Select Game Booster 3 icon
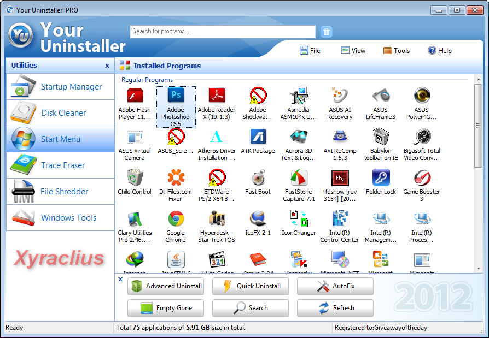The width and height of the screenshot is (489, 338). click(x=422, y=177)
